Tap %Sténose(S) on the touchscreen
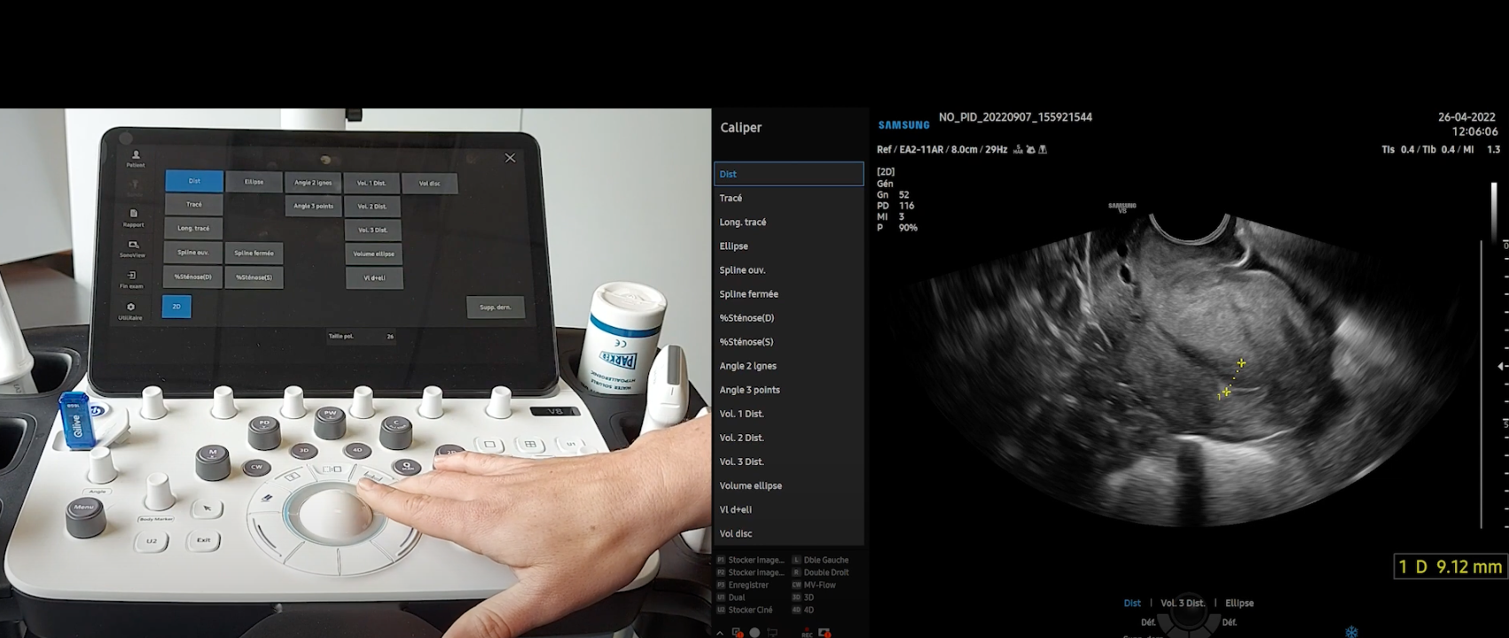The height and width of the screenshot is (638, 1509). [x=254, y=277]
